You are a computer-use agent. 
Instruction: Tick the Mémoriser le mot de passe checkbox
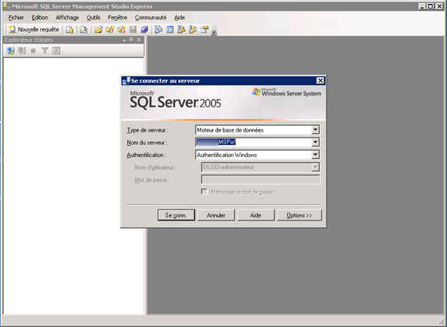point(204,192)
